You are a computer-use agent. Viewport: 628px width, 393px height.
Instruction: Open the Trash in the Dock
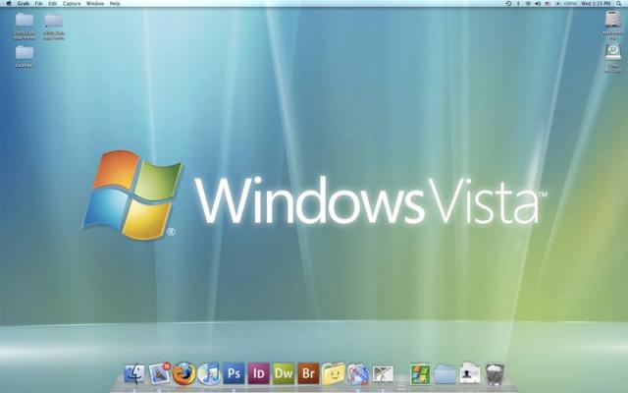click(495, 373)
